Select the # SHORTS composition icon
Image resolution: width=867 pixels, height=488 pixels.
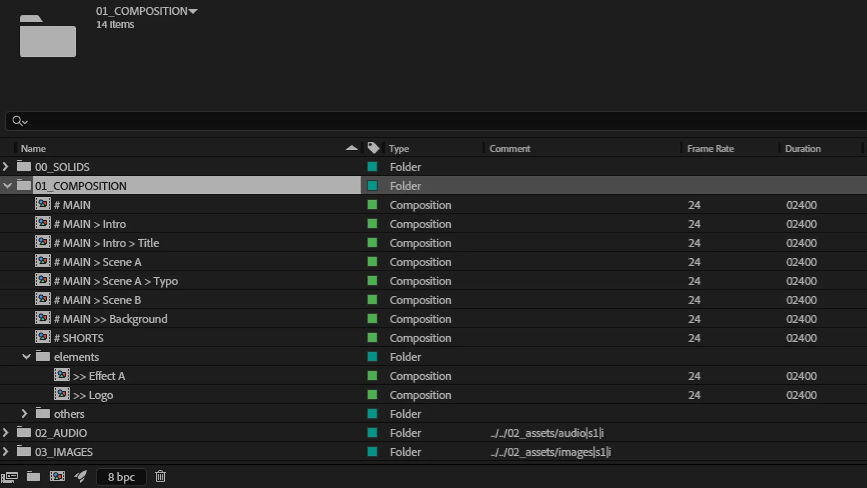pos(43,337)
